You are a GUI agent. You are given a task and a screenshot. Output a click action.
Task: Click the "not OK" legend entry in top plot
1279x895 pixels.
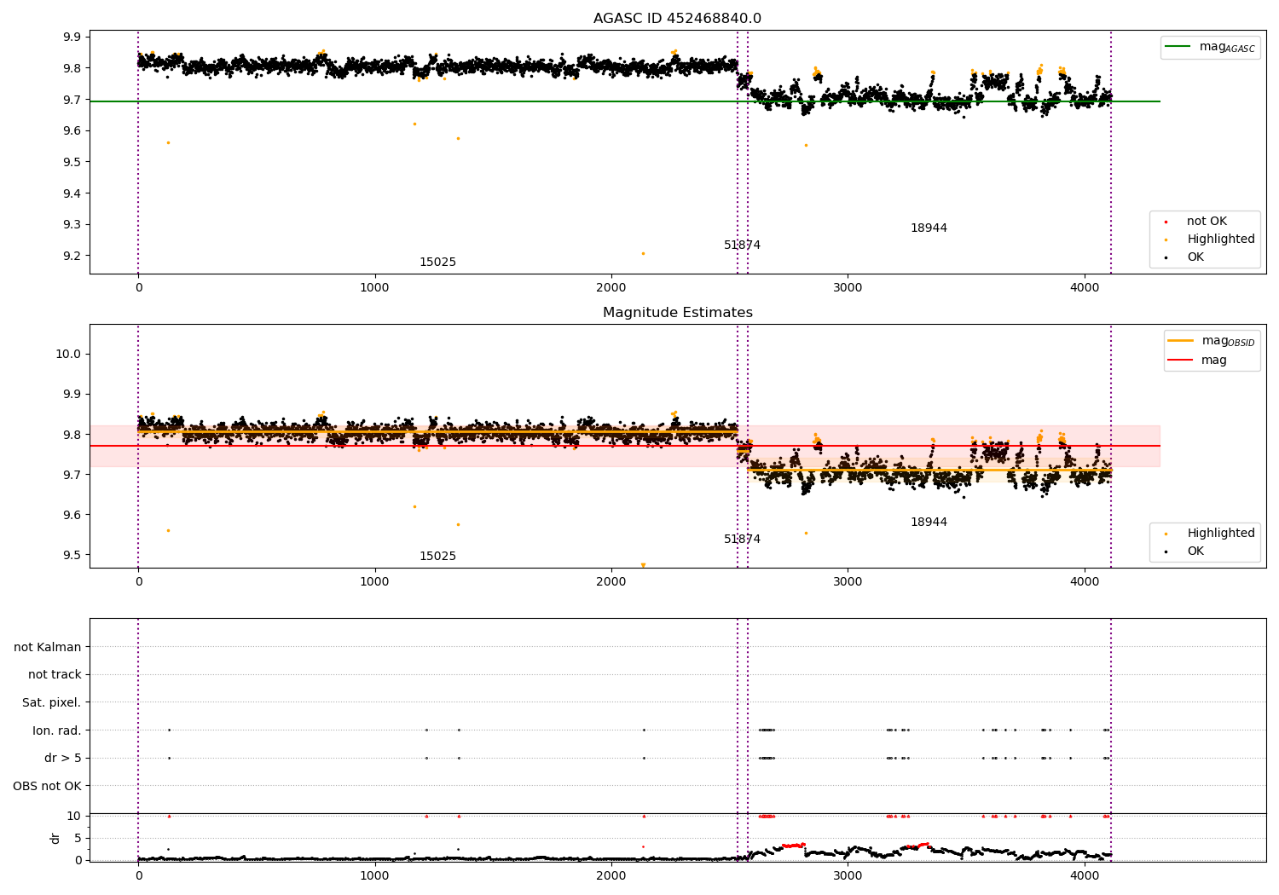click(x=1207, y=222)
